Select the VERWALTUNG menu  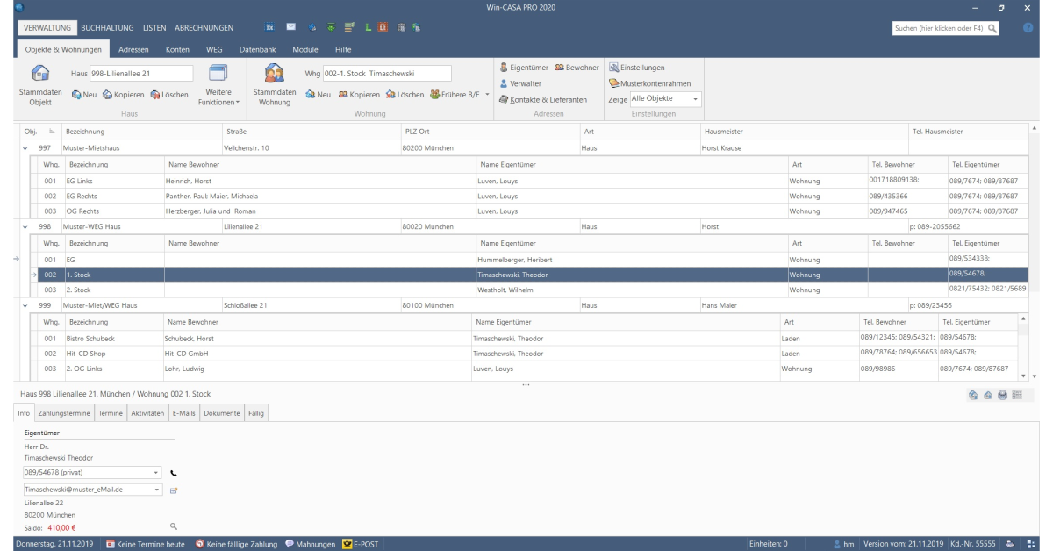tap(49, 29)
